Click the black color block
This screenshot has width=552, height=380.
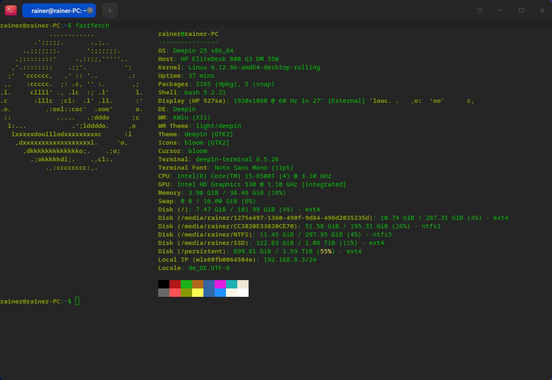(164, 284)
